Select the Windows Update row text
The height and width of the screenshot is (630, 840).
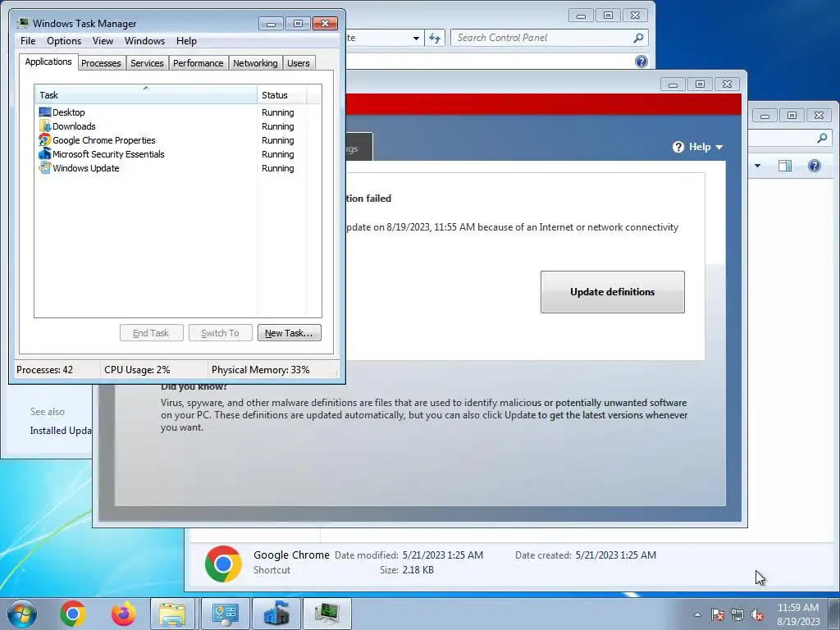pos(85,167)
